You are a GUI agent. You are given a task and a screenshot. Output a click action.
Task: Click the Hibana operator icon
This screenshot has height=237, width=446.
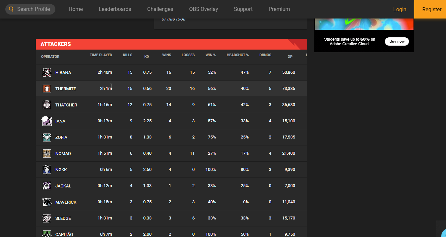tap(47, 72)
